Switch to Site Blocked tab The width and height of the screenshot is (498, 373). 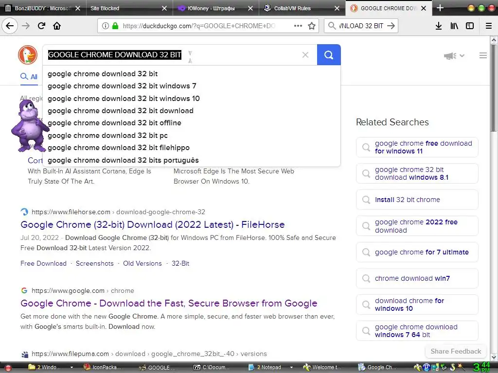click(126, 8)
